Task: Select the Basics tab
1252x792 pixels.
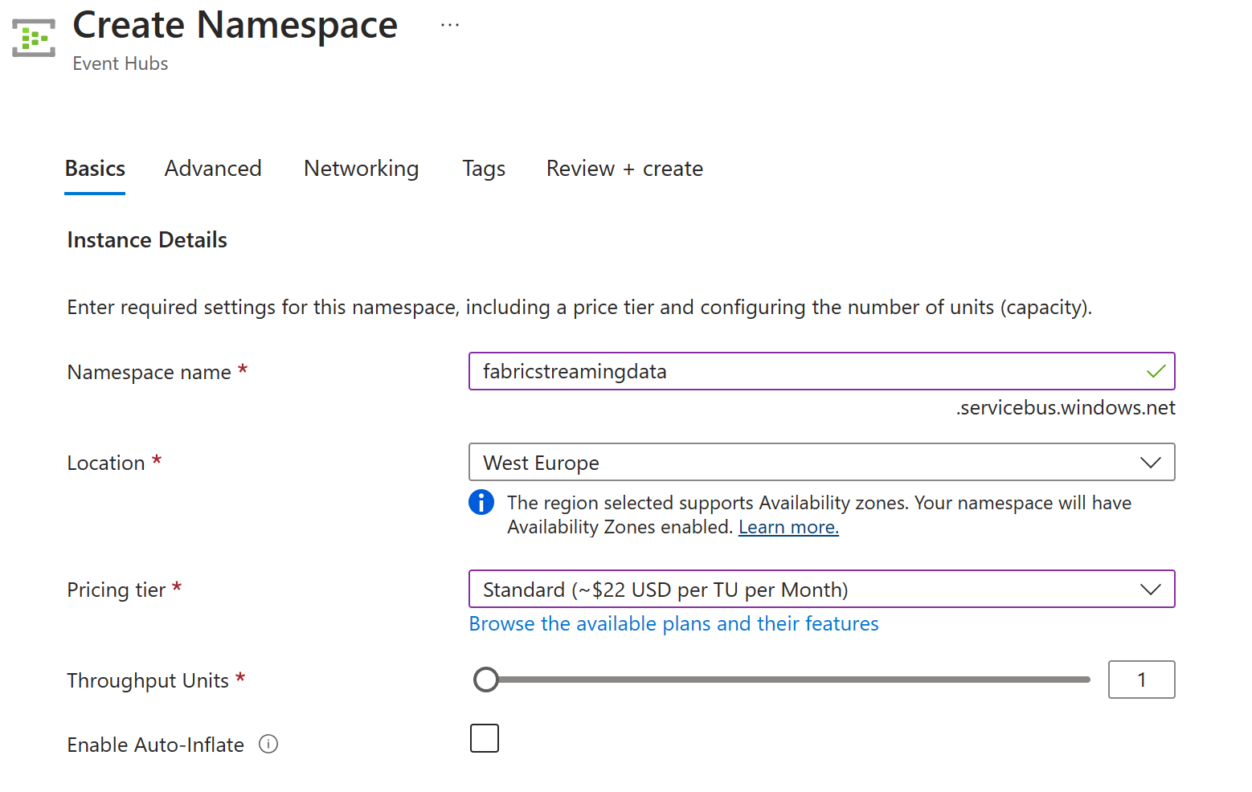Action: (x=95, y=169)
